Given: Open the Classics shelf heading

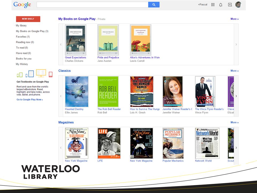Looking at the screenshot, I should 65,71.
